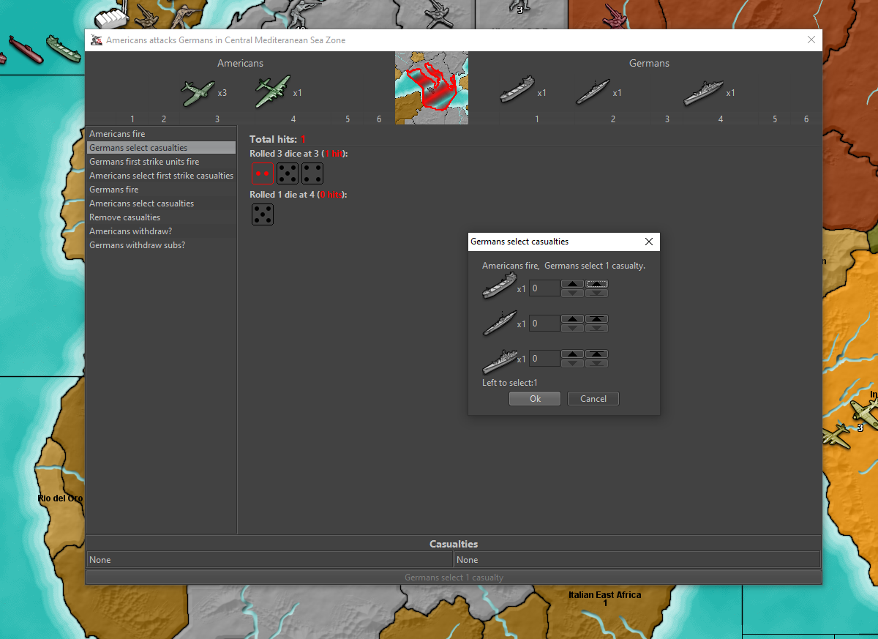The height and width of the screenshot is (639, 878).
Task: Click the American bomber icon in battle header
Action: point(272,92)
